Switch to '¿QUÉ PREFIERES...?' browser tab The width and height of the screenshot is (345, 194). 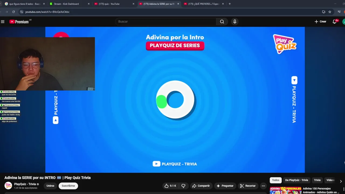tap(204, 4)
